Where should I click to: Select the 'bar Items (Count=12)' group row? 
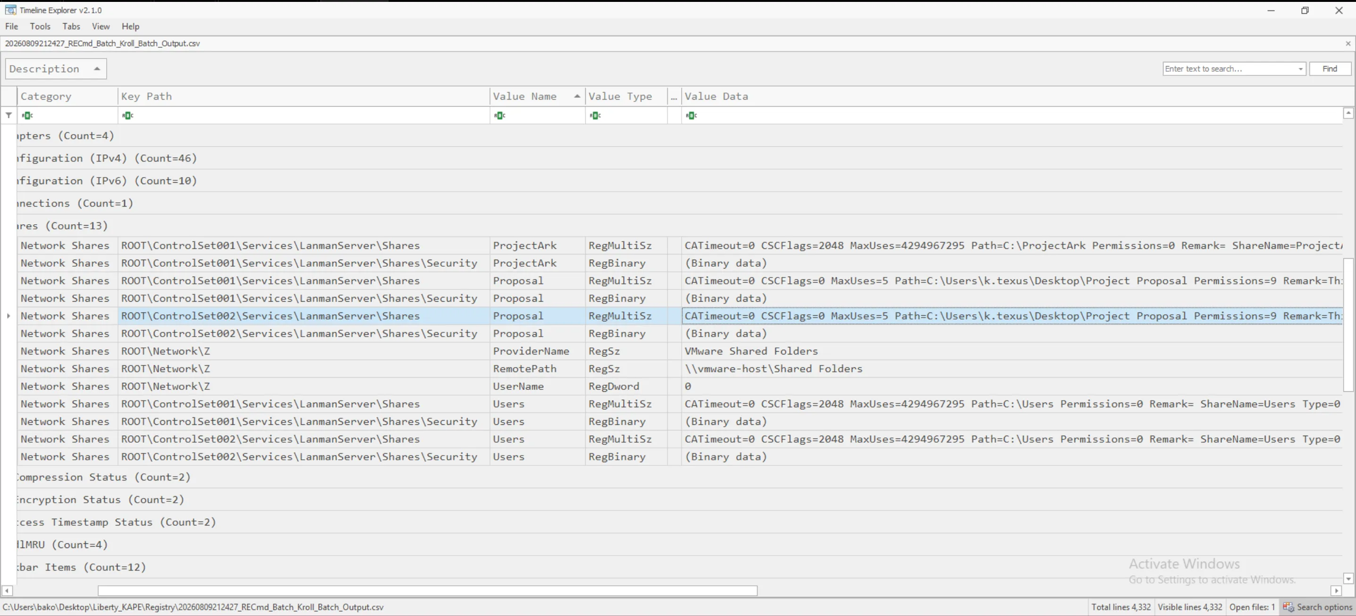[x=679, y=567]
